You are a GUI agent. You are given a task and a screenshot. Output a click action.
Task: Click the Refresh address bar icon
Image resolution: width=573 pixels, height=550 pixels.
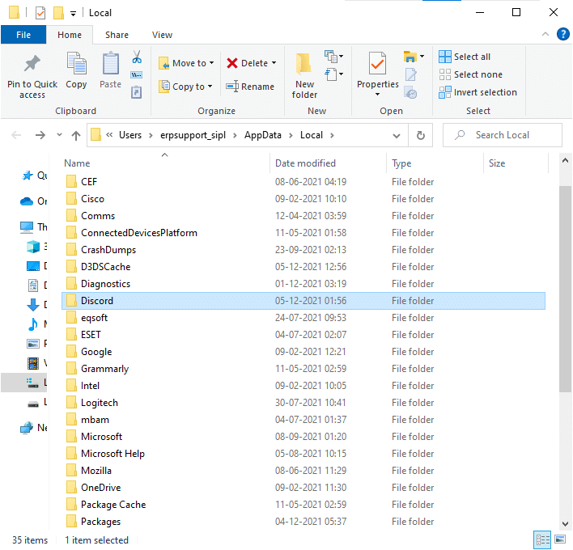[x=421, y=136]
